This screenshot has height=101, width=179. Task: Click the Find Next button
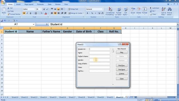[122, 70]
